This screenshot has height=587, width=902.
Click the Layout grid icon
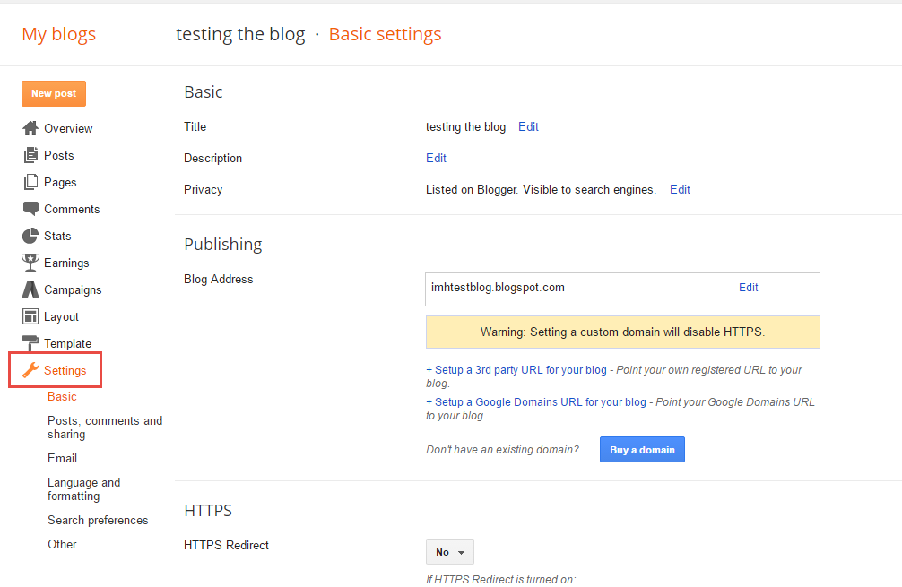(x=30, y=316)
